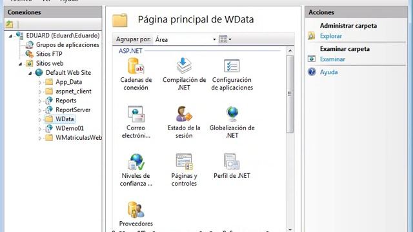Select EDUARD (Eduard\Eduardo) server node
413x232 pixels.
click(x=63, y=35)
